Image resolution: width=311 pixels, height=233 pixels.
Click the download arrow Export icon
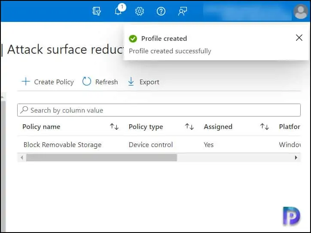click(x=131, y=81)
